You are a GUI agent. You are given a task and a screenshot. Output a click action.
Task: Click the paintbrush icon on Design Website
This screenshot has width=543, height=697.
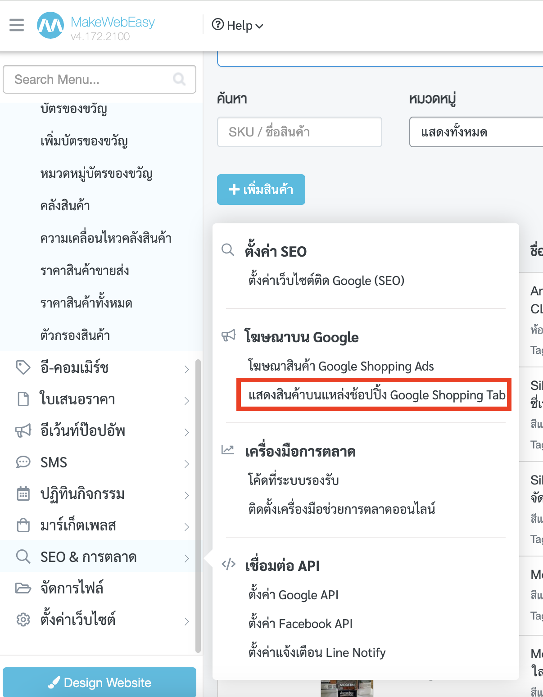pos(54,683)
